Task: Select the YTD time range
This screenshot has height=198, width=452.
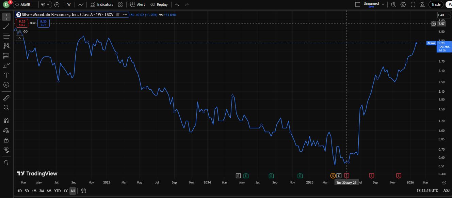Action: (58, 191)
